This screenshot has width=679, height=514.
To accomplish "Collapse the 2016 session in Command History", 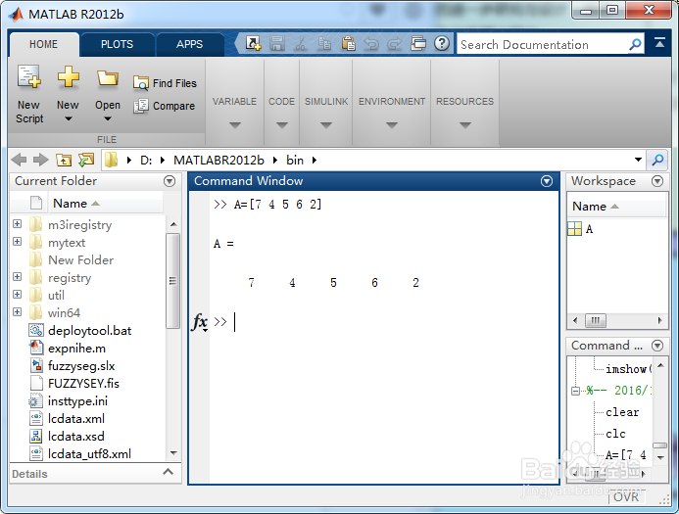I will [x=575, y=391].
